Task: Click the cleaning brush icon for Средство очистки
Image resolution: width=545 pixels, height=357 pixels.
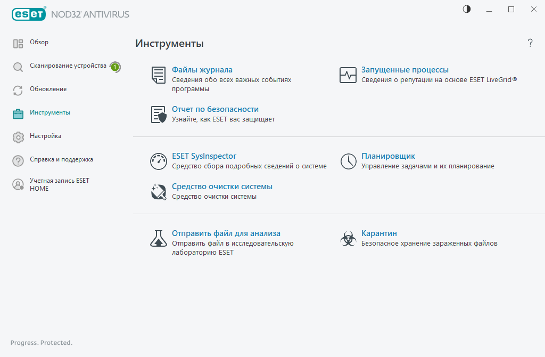Action: 159,192
